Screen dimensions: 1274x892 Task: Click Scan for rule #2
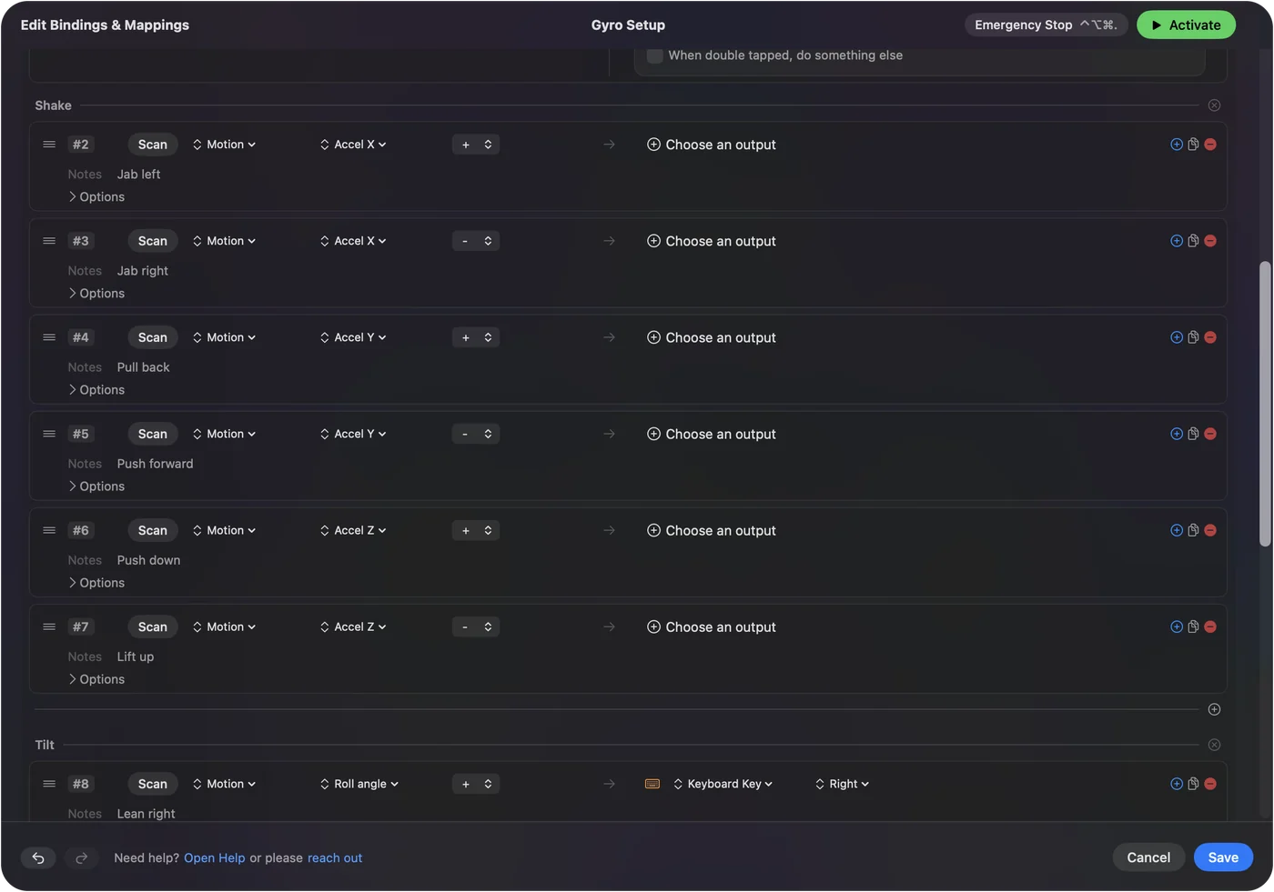coord(153,145)
